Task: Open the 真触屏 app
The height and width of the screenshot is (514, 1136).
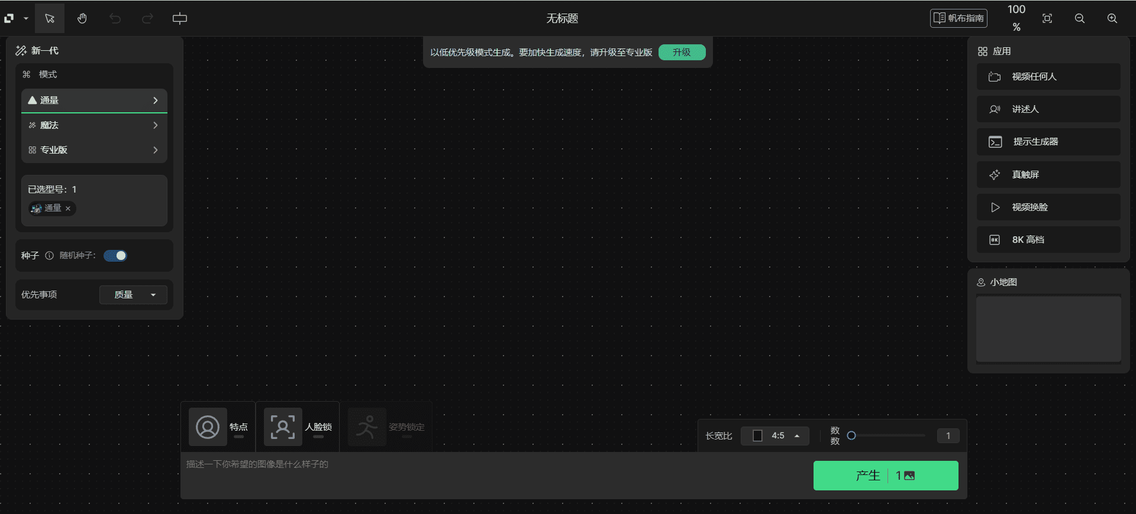Action: (x=1048, y=175)
